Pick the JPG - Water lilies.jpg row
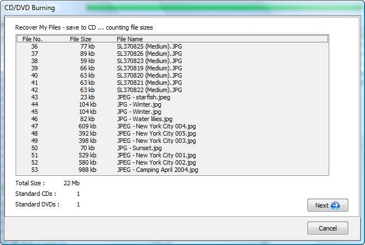365x245 pixels. point(145,119)
